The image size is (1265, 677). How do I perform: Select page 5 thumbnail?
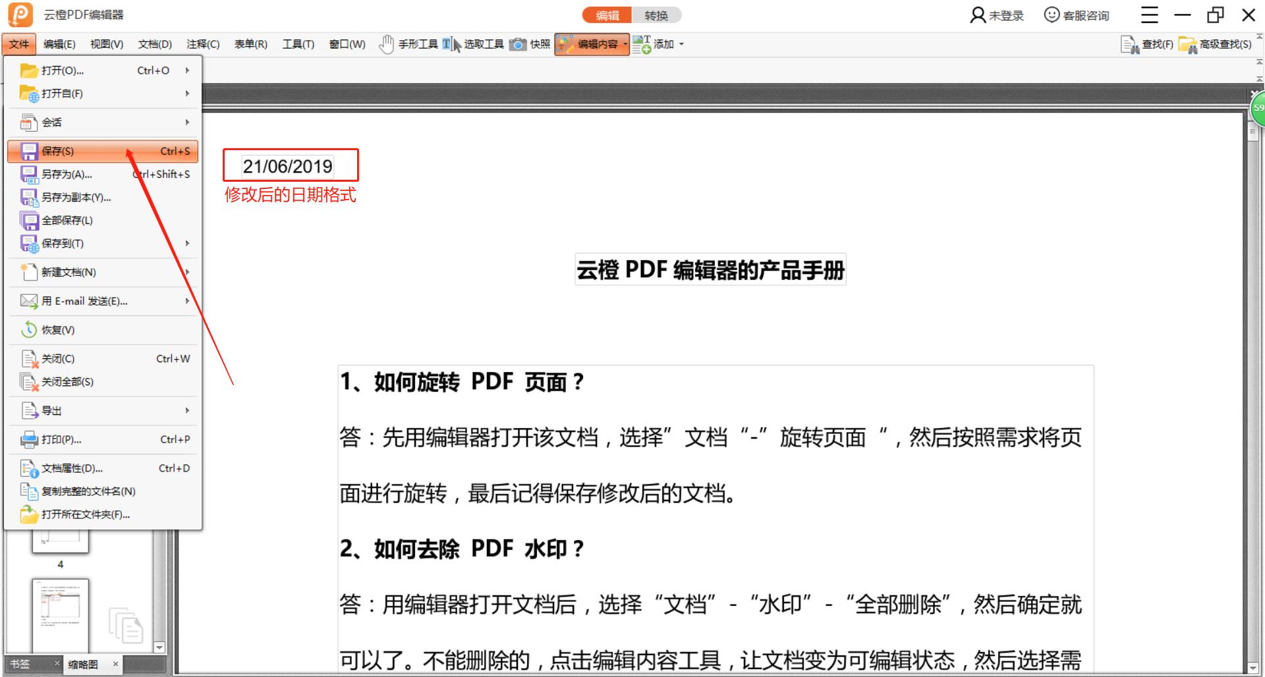[x=60, y=616]
